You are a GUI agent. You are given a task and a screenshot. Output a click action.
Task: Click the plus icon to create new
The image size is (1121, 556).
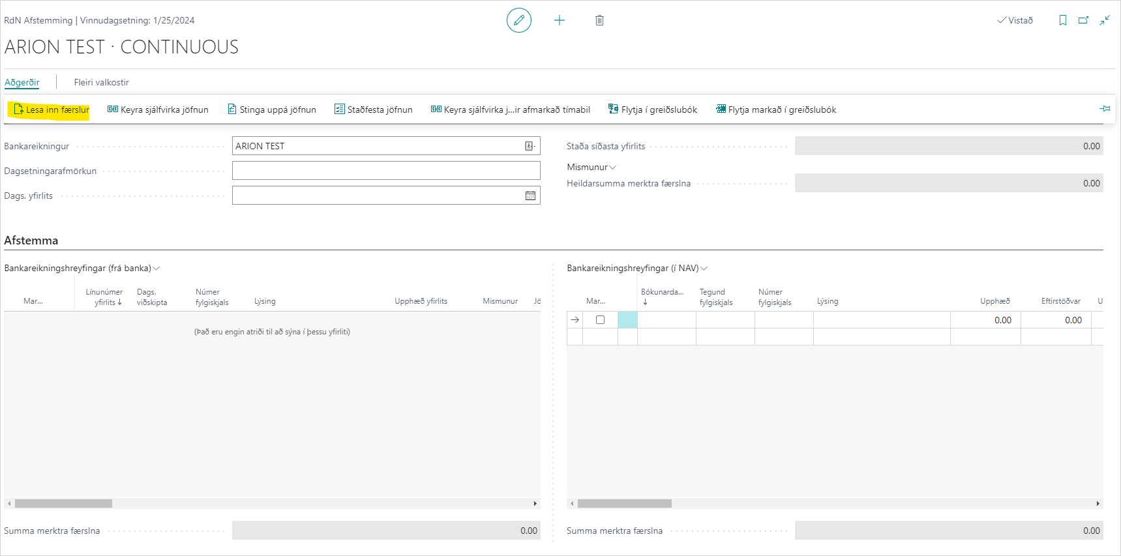point(559,20)
